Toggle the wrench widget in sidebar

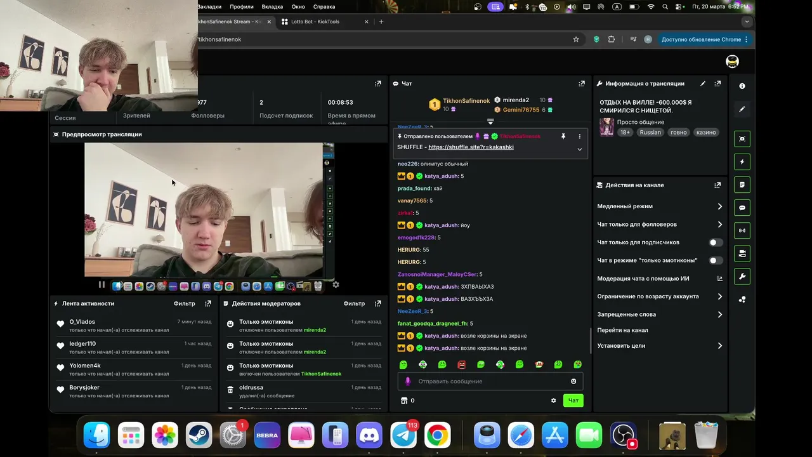pos(742,276)
